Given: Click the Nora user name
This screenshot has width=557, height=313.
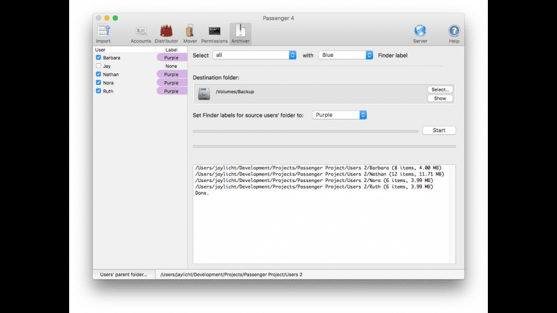Looking at the screenshot, I should (x=108, y=82).
